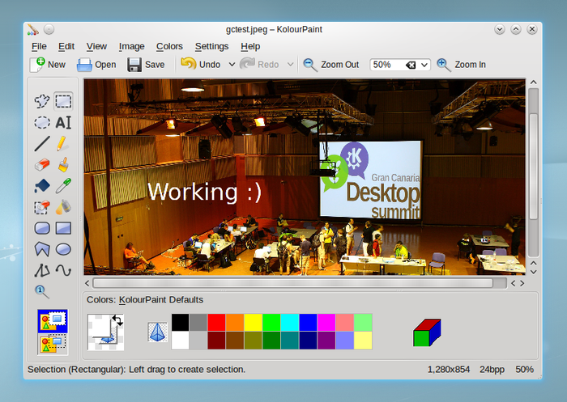The image size is (567, 402).
Task: Select the Connected Lines tool
Action: coord(42,270)
